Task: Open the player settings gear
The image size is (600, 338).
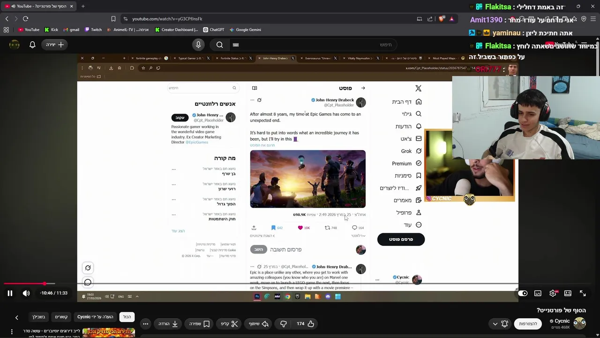Action: pos(553,293)
